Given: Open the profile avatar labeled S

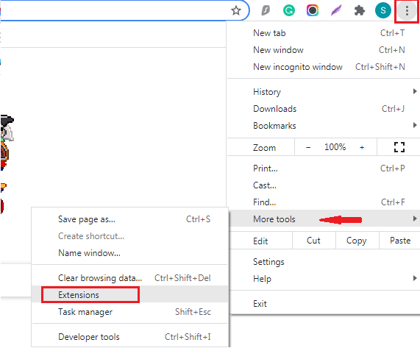Looking at the screenshot, I should tap(383, 11).
